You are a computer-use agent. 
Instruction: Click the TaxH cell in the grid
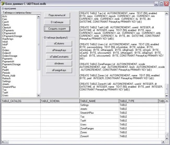click(x=99, y=121)
